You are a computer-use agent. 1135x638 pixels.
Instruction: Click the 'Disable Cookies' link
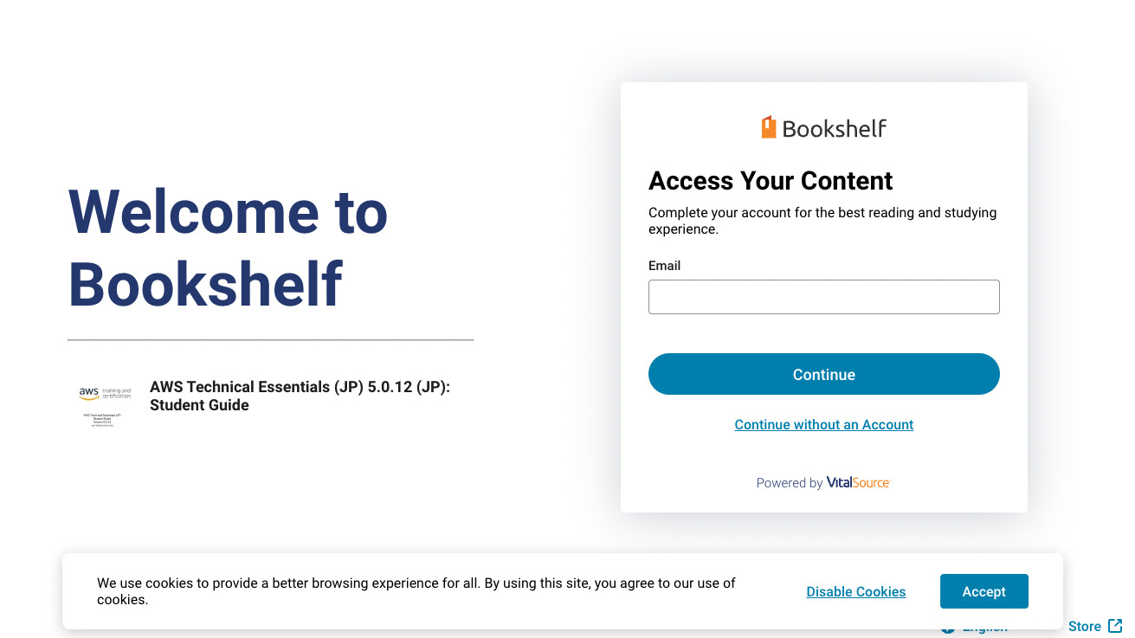[855, 591]
